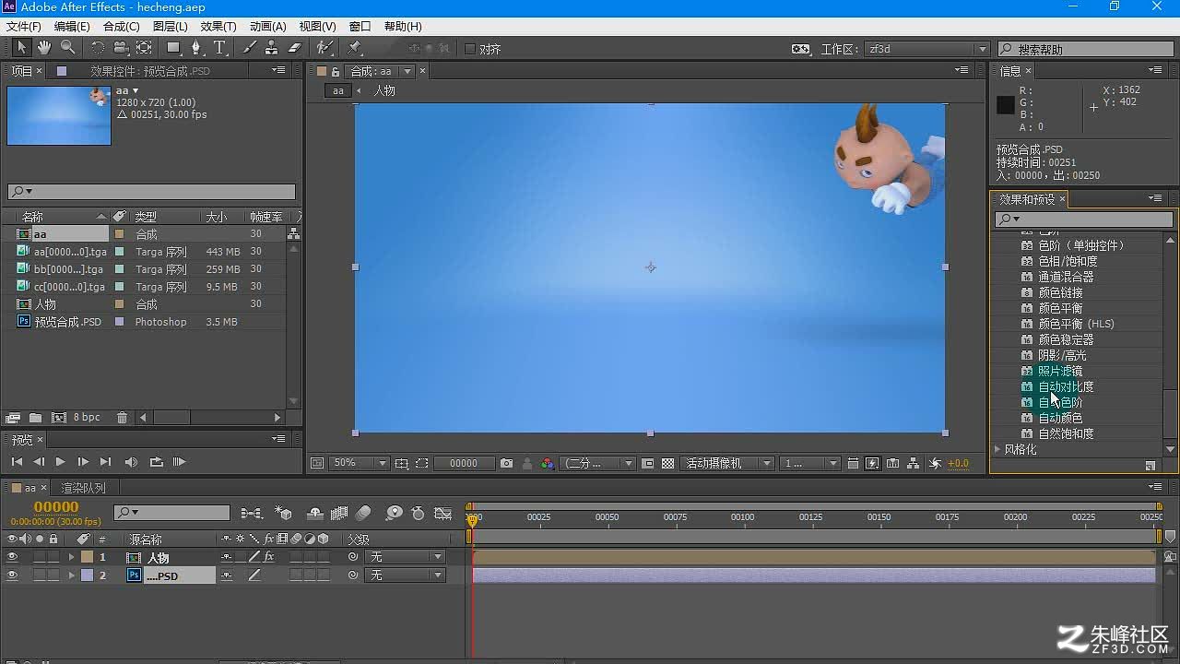Open the 活动摄像机 camera view dropdown

click(727, 463)
